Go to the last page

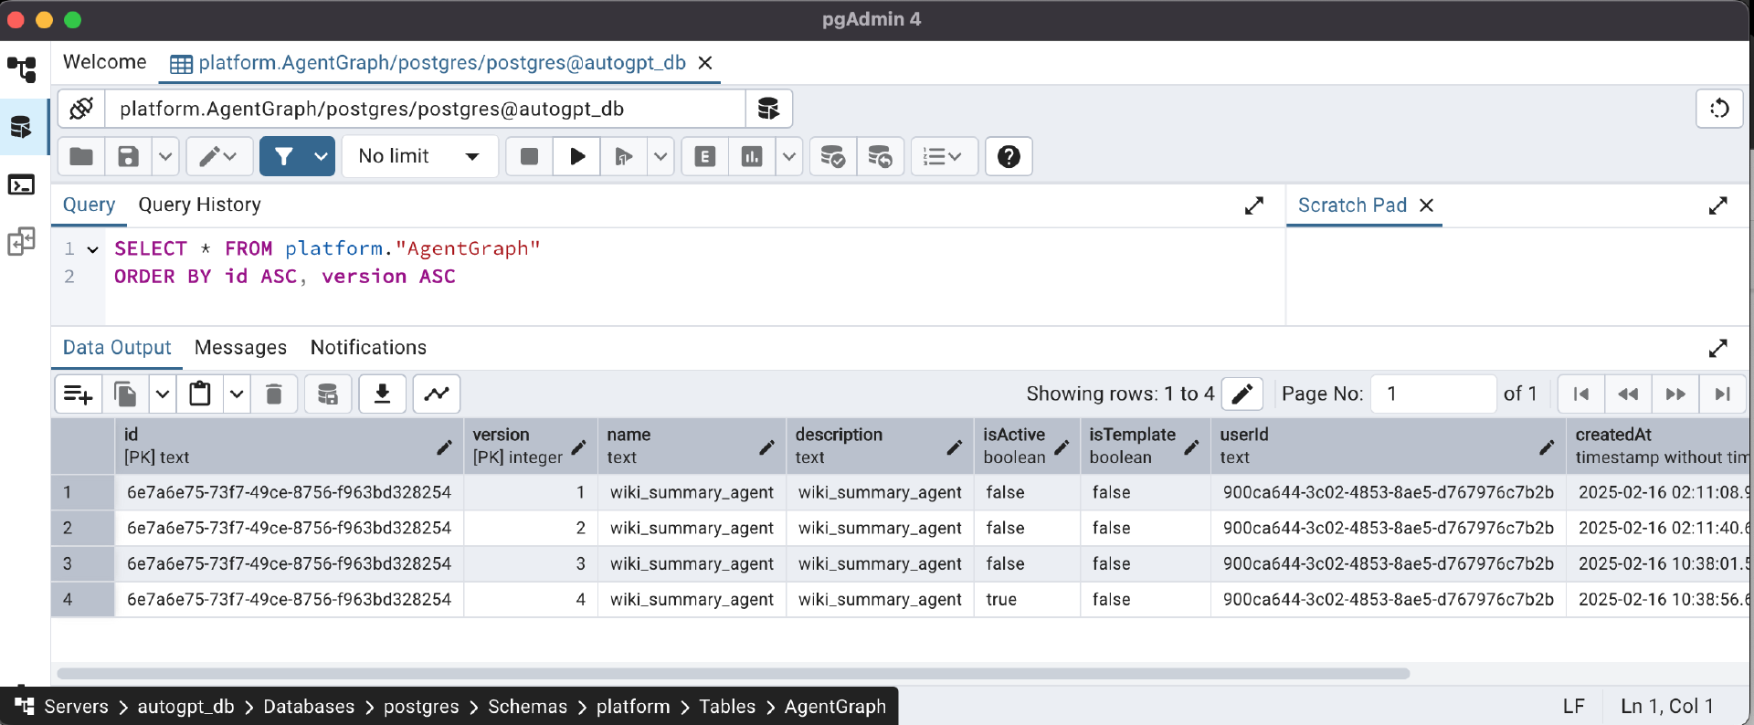tap(1723, 394)
